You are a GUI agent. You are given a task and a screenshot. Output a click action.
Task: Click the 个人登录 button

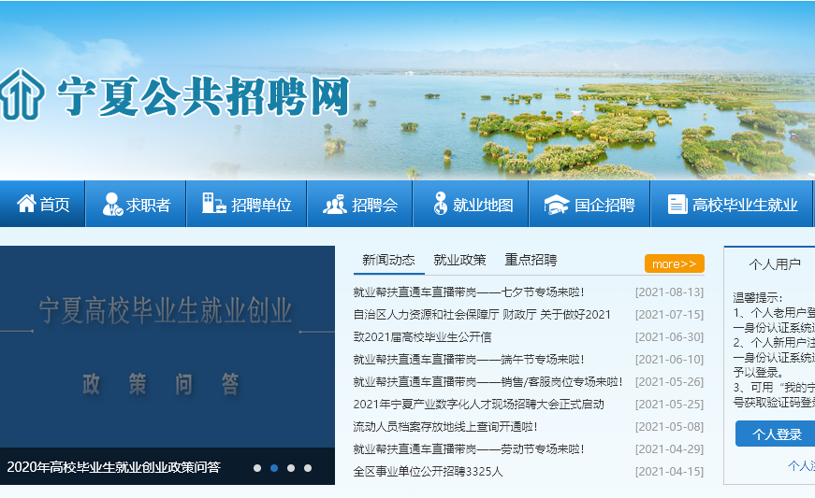point(776,434)
